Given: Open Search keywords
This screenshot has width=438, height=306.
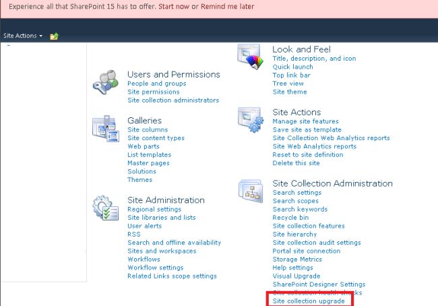Looking at the screenshot, I should 300,210.
